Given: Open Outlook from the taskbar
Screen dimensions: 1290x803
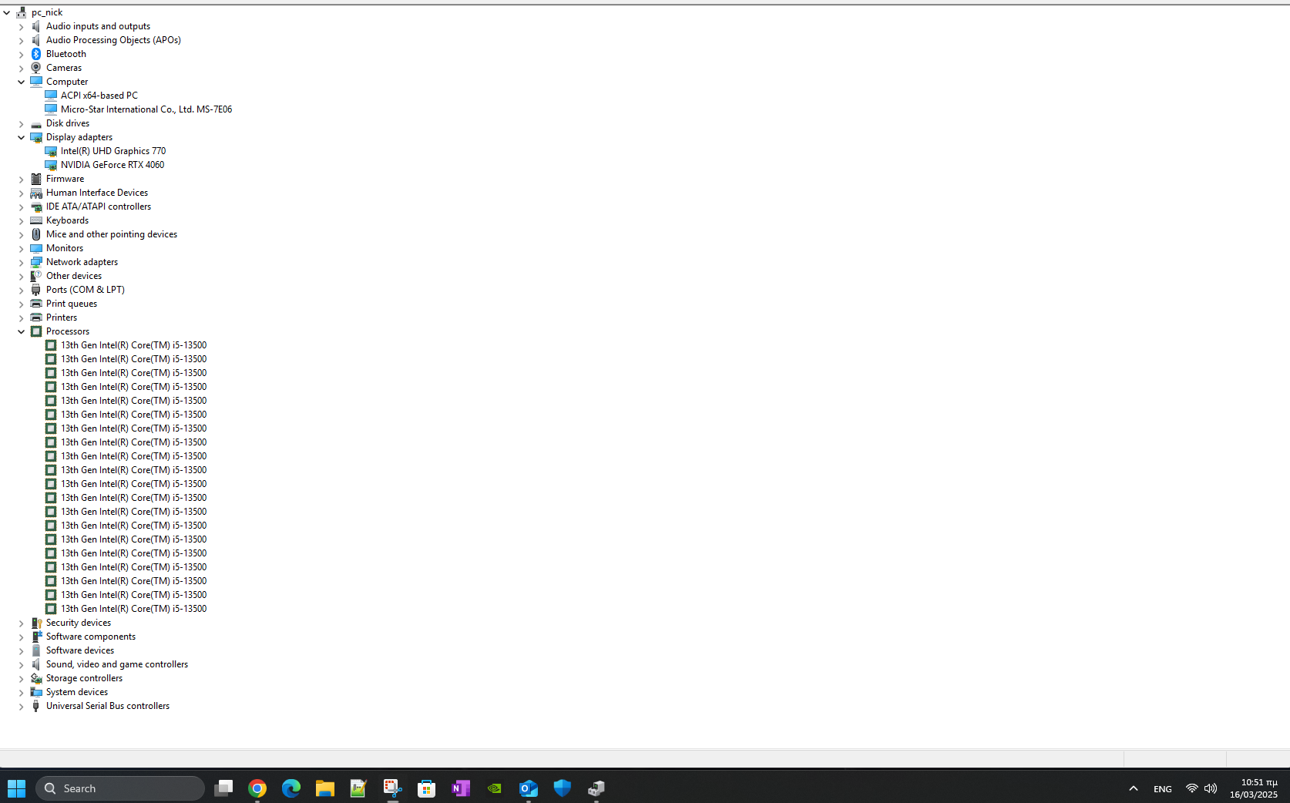Looking at the screenshot, I should (529, 788).
